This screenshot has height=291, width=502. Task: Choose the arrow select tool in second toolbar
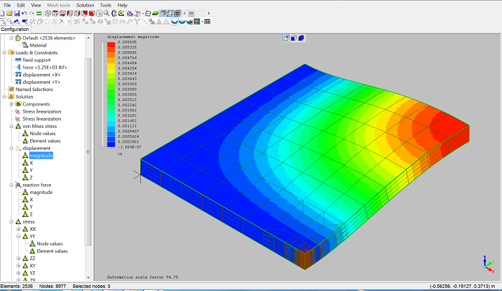click(3, 22)
